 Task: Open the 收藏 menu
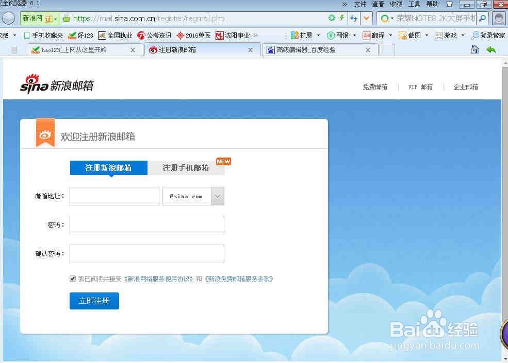[396, 4]
